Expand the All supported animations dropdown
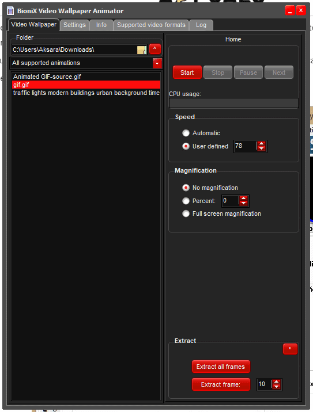Image resolution: width=313 pixels, height=412 pixels. pos(157,63)
